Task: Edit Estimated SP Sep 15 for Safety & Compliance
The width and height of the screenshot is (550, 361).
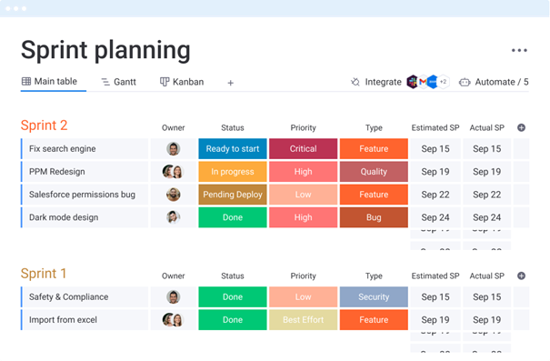Action: pyautogui.click(x=435, y=296)
